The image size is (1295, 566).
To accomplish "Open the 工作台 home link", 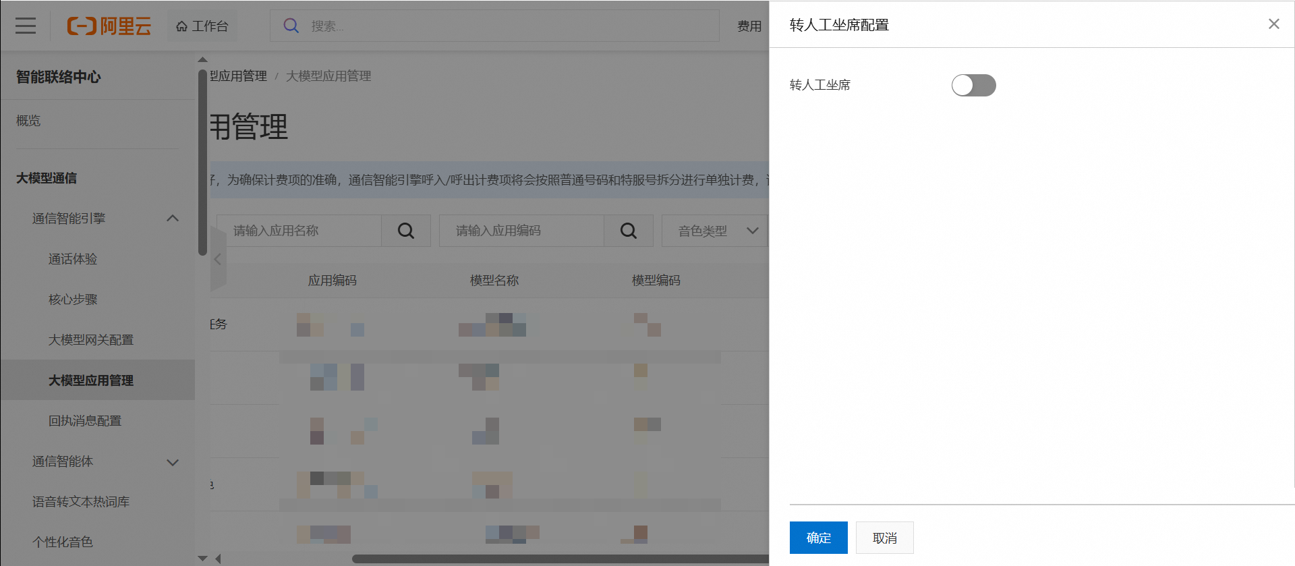I will (x=202, y=26).
